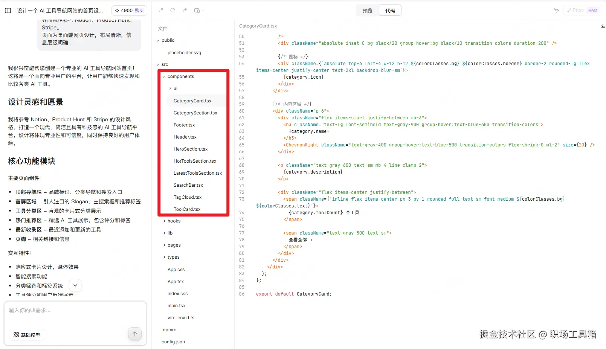Open LatestToolsSection.tsx file

click(198, 173)
